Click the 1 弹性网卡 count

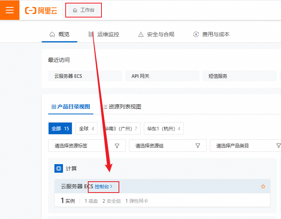pos(137,201)
